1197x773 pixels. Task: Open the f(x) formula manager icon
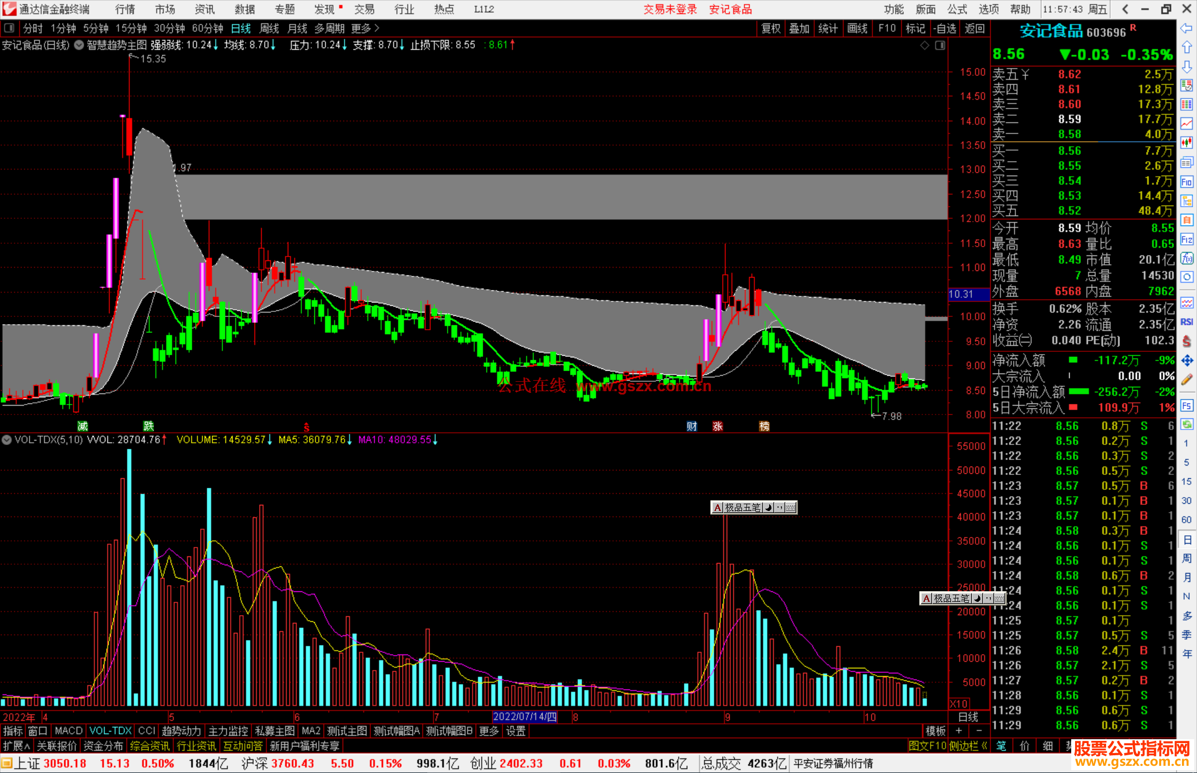[x=1186, y=258]
